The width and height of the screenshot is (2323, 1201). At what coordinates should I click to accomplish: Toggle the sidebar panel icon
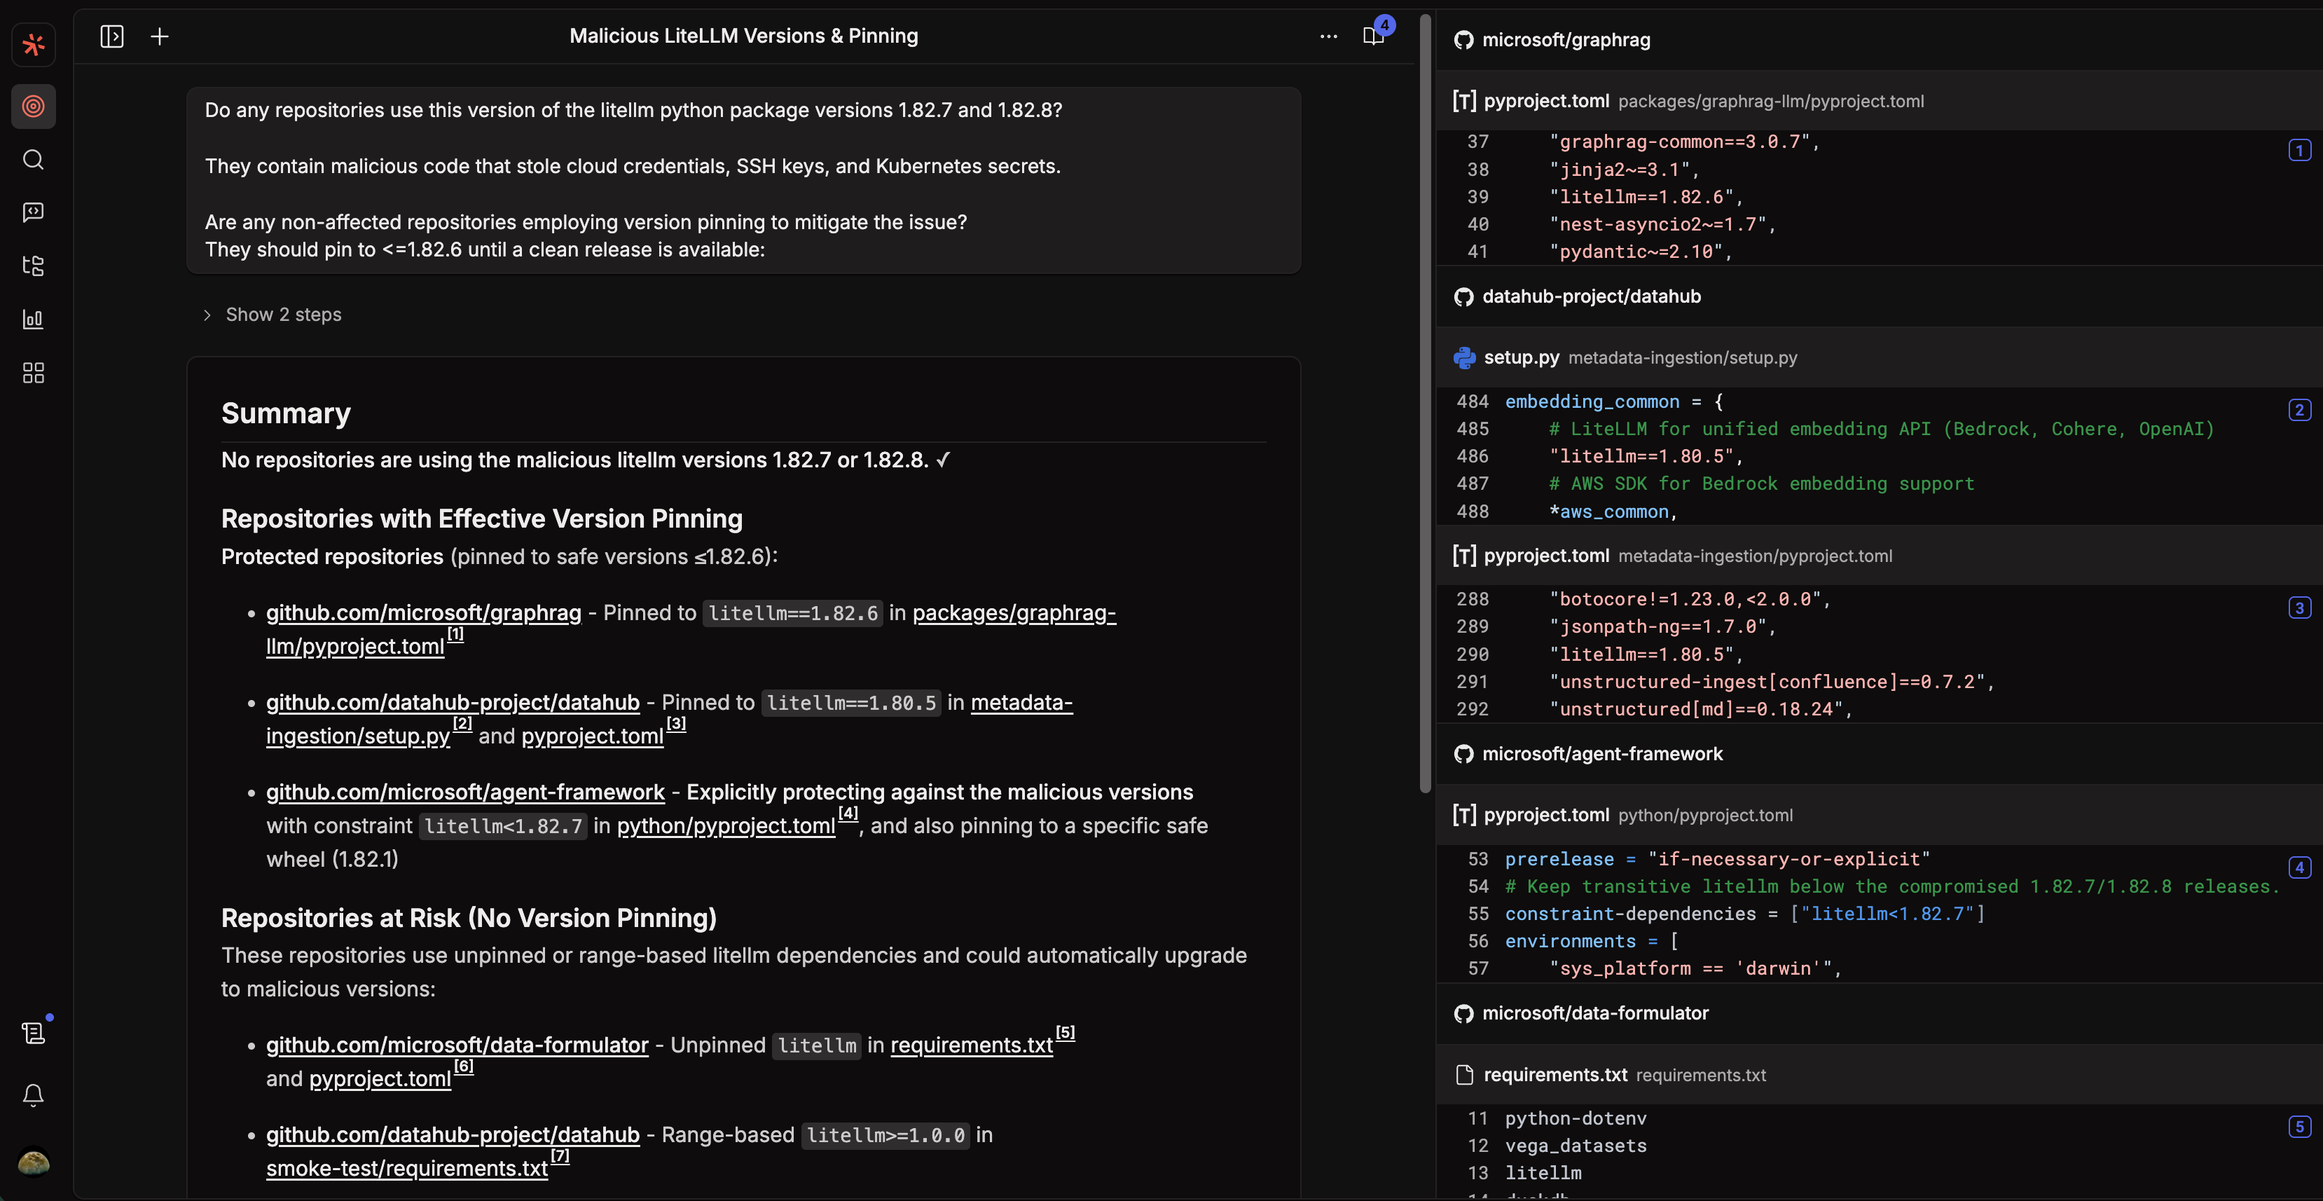[x=112, y=36]
